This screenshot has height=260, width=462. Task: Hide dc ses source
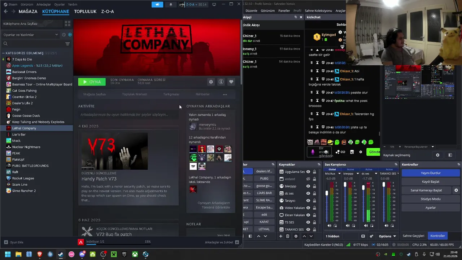[x=308, y=194]
